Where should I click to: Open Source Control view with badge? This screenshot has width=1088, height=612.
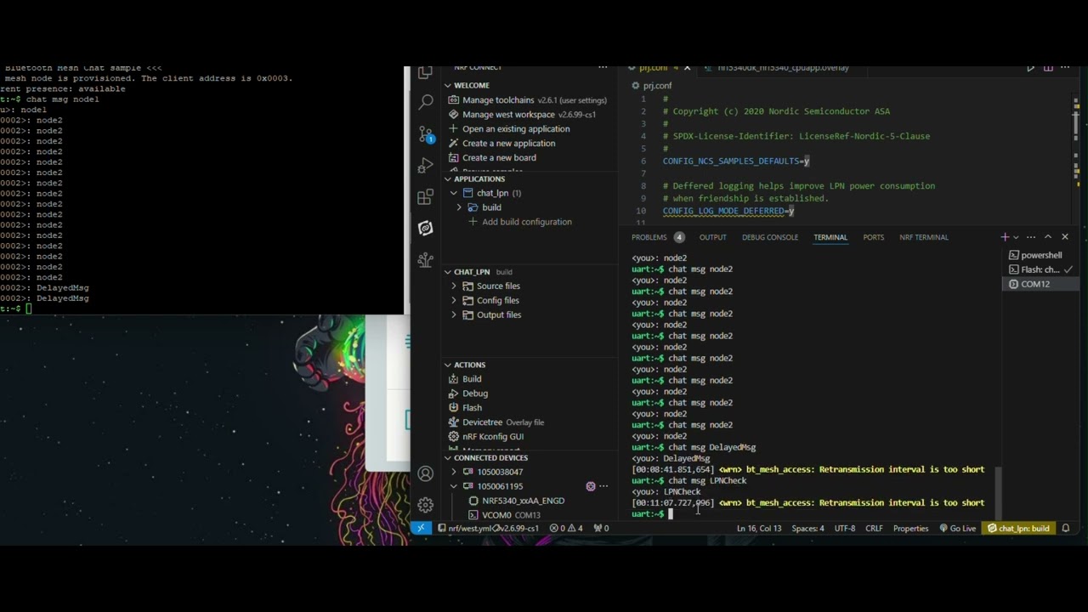tap(426, 135)
